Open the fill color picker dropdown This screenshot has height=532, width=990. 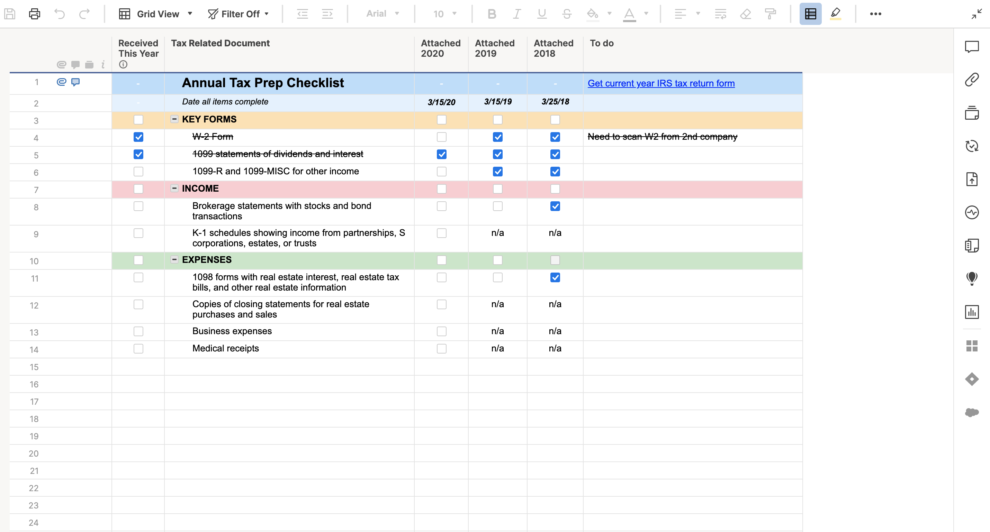click(609, 14)
